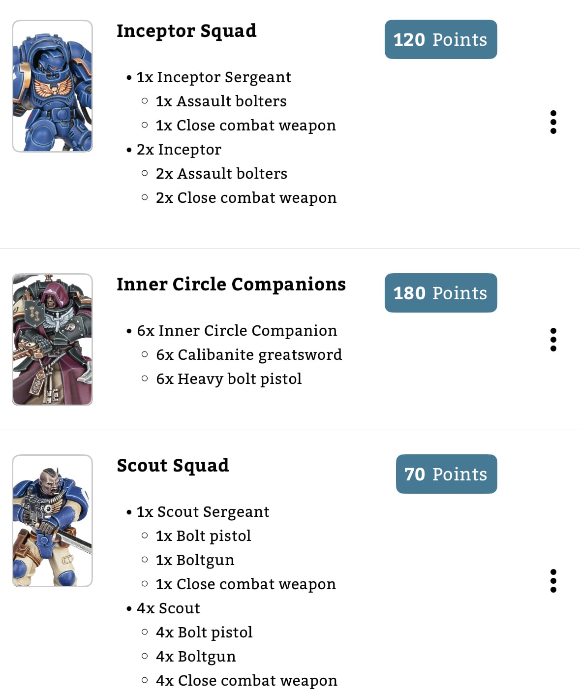Click the Inner Circle Companions miniature image
The height and width of the screenshot is (696, 580).
click(53, 340)
